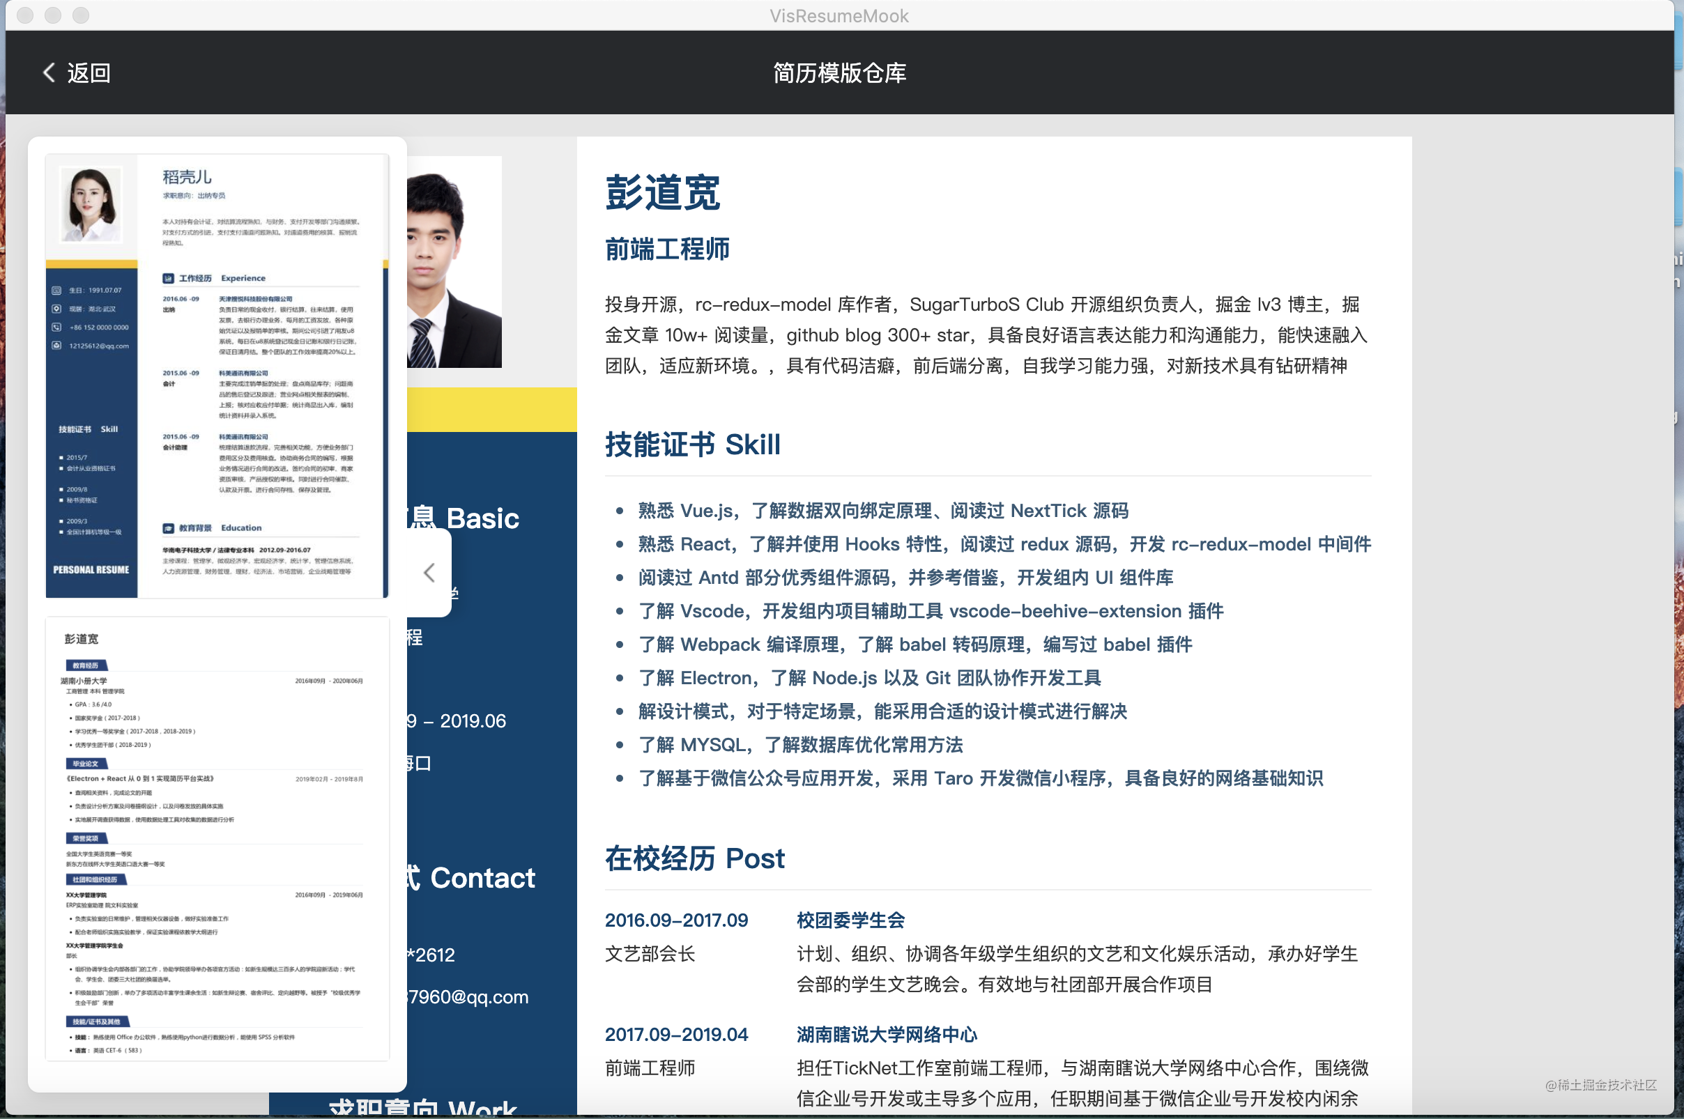The height and width of the screenshot is (1119, 1684).
Task: Minimize the VisResumeMook window
Action: 53,15
